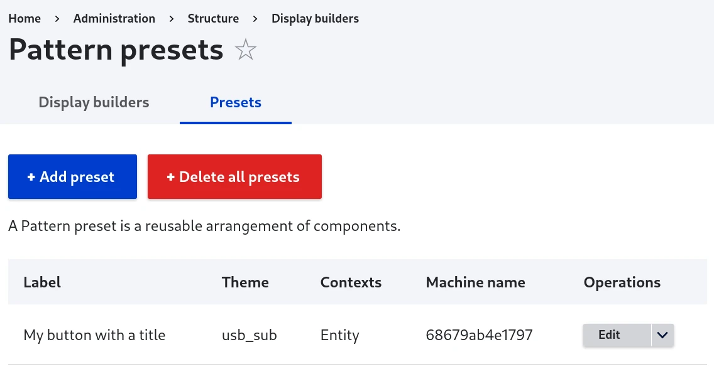This screenshot has width=714, height=374.
Task: Add a new preset
Action: pyautogui.click(x=72, y=177)
